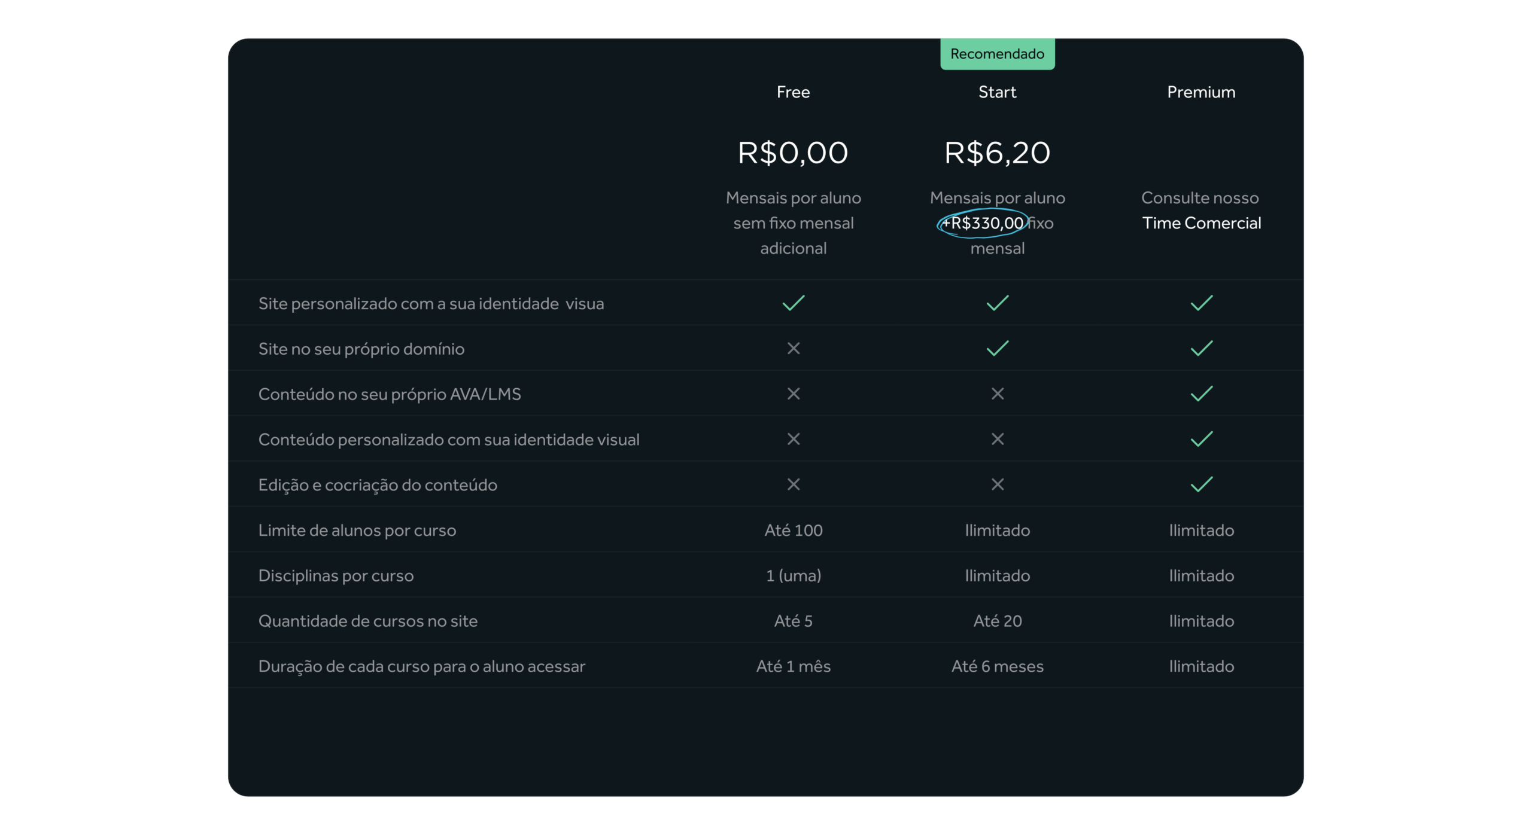Image resolution: width=1532 pixels, height=835 pixels.
Task: Select the Premium plan column header
Action: [1201, 92]
